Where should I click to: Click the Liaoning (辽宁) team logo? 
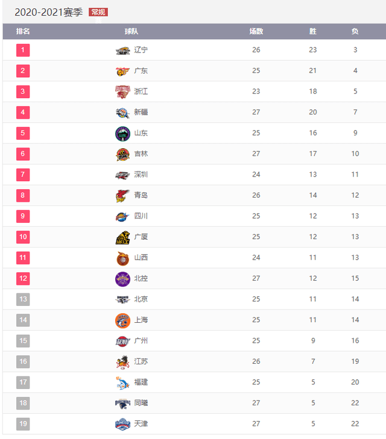[122, 51]
